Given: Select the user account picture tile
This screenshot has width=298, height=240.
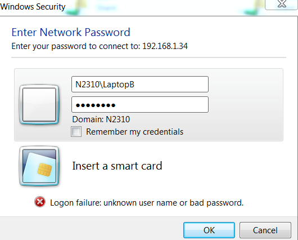Looking at the screenshot, I should (x=39, y=105).
